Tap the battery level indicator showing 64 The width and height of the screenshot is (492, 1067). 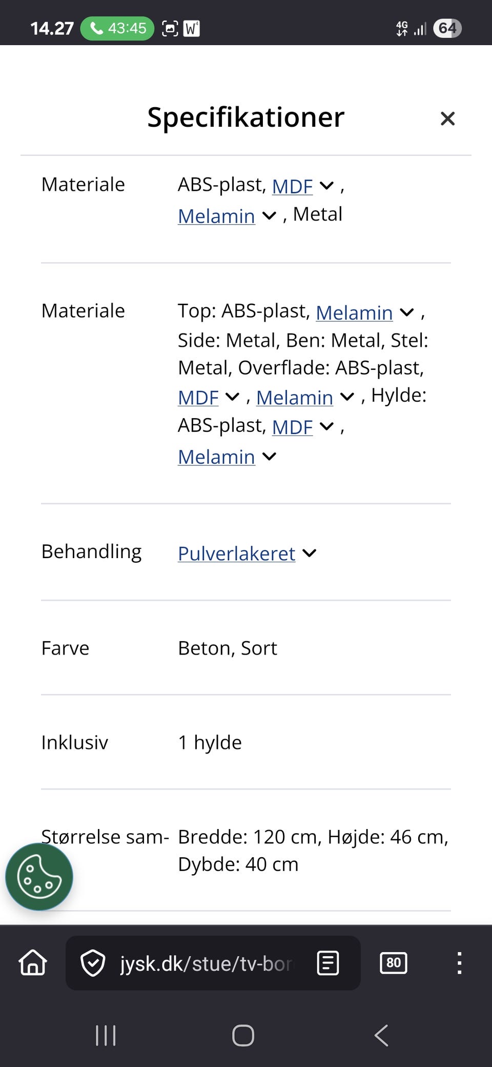[x=447, y=28]
